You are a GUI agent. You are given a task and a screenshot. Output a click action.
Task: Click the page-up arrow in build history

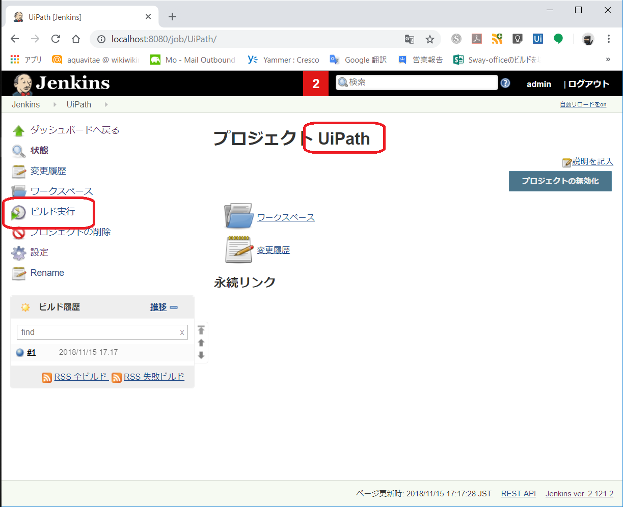pyautogui.click(x=201, y=343)
